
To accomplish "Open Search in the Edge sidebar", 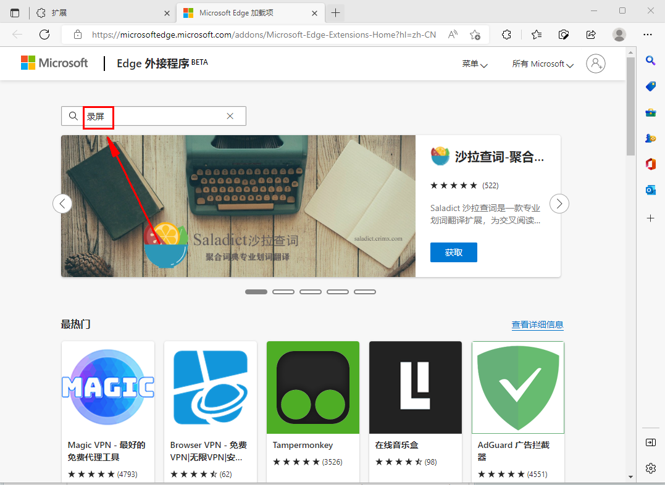I will 650,60.
